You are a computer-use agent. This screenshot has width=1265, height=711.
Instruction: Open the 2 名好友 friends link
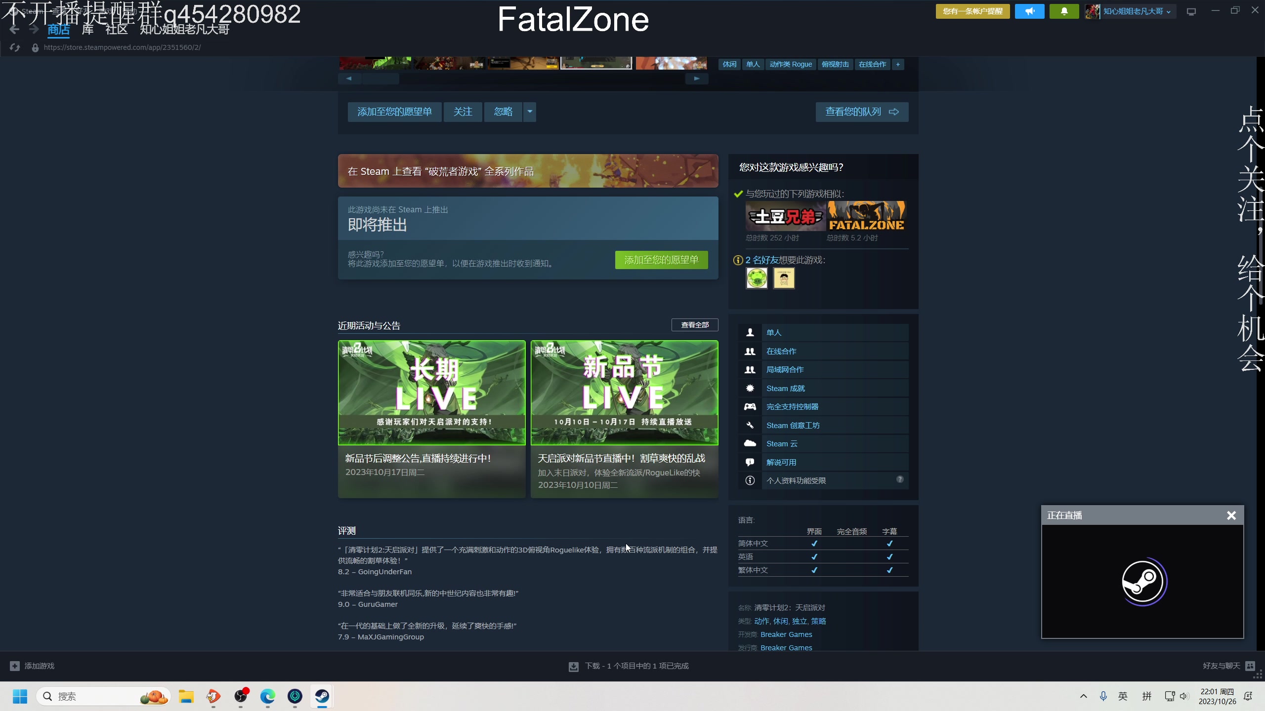(x=762, y=260)
